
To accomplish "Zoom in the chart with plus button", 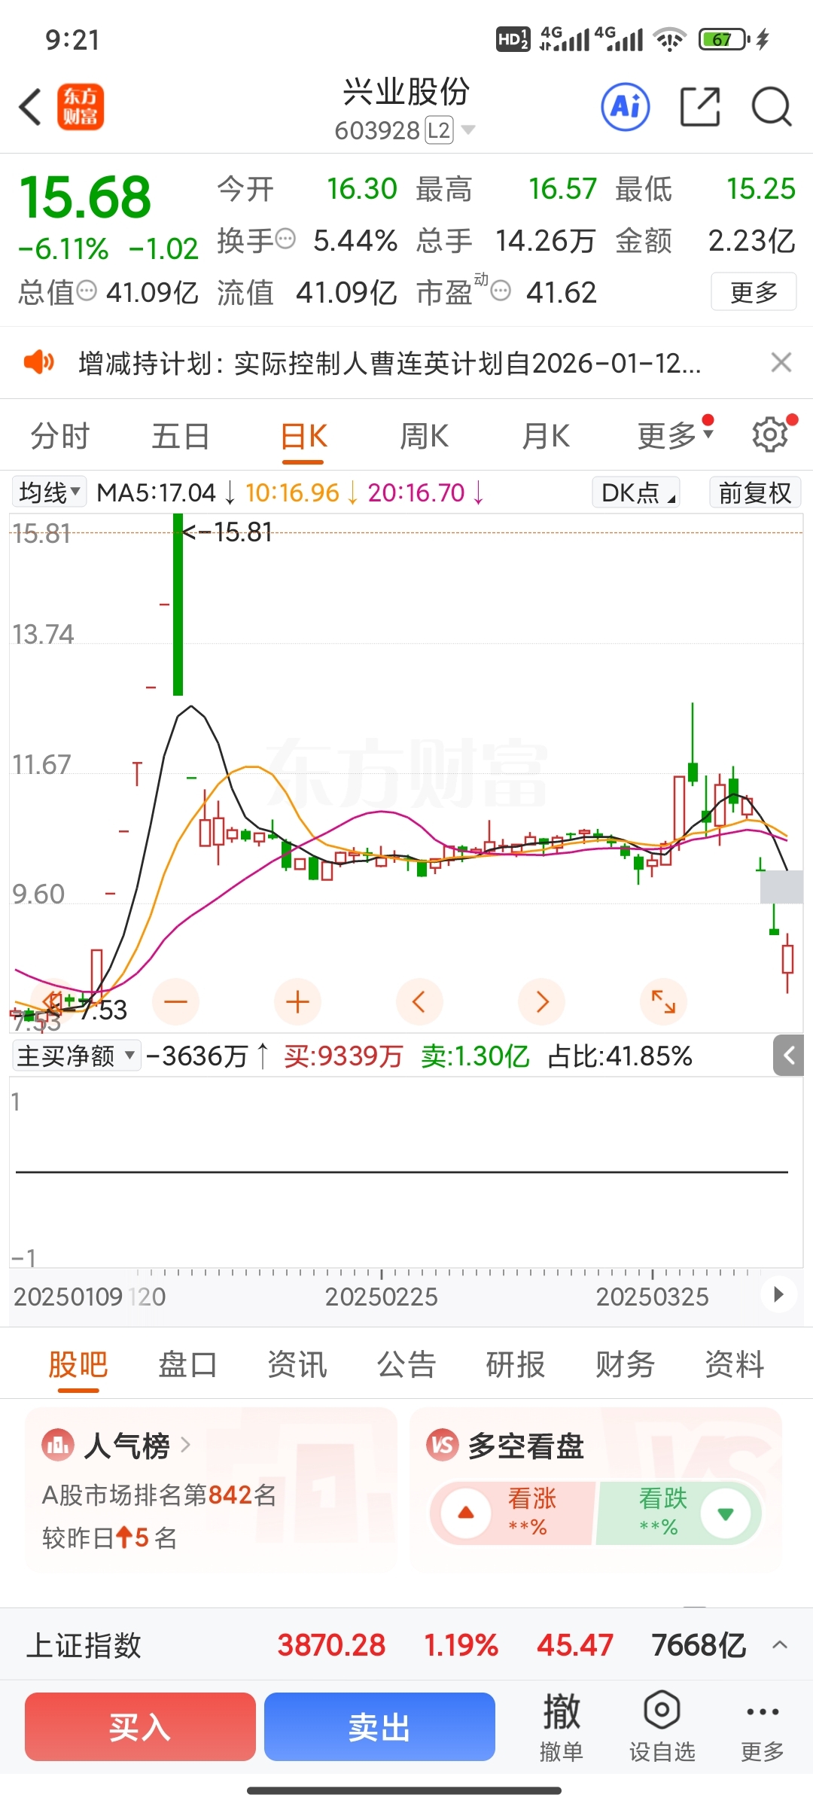I will (298, 1001).
